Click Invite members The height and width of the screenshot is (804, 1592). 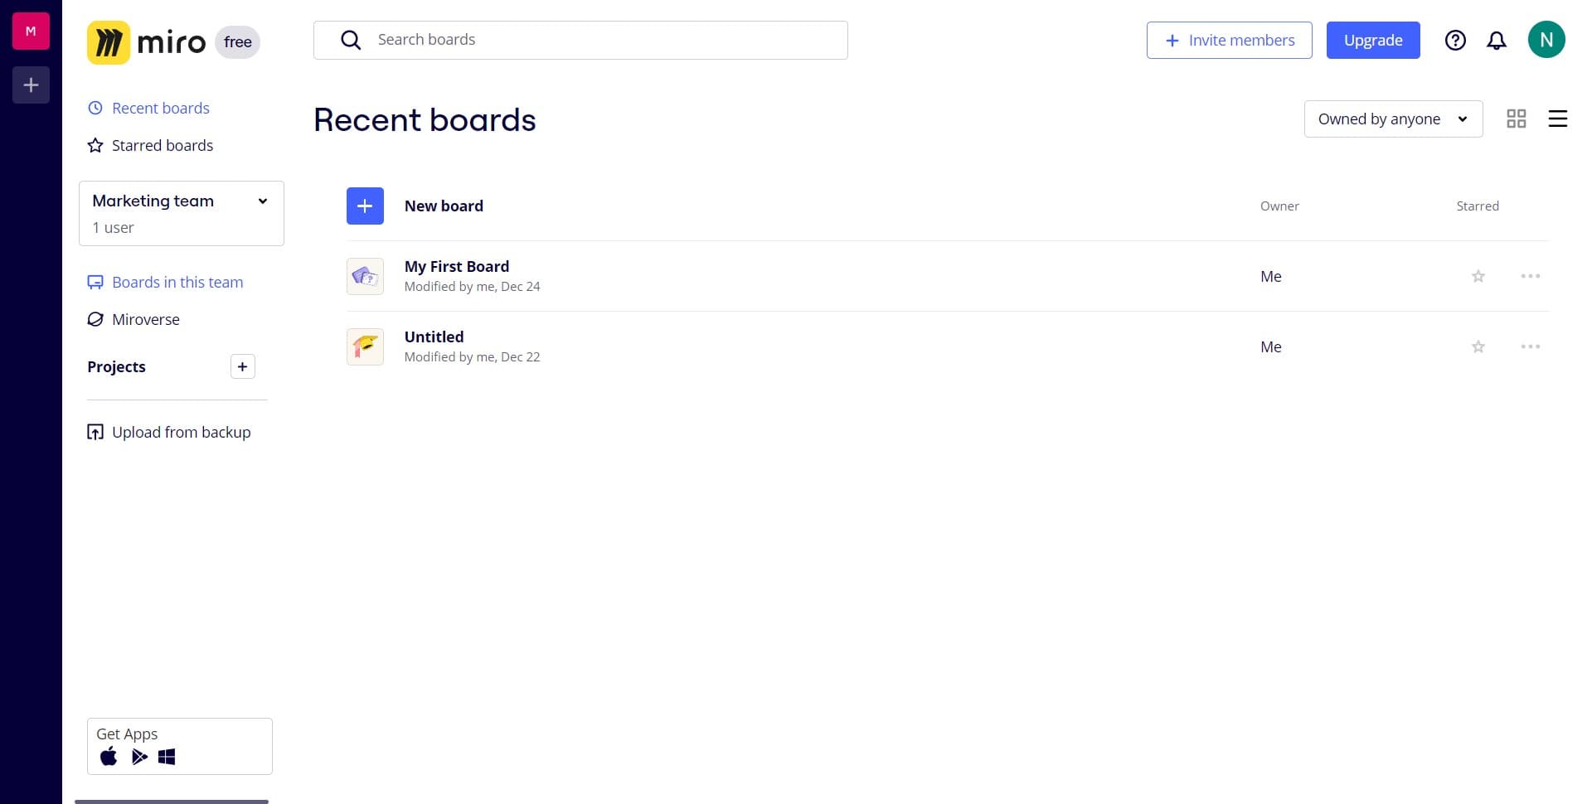coord(1229,40)
